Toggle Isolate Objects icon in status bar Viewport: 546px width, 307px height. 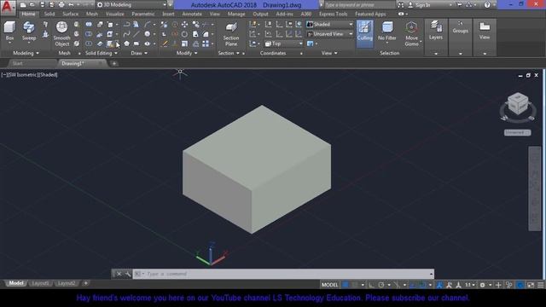pos(509,285)
